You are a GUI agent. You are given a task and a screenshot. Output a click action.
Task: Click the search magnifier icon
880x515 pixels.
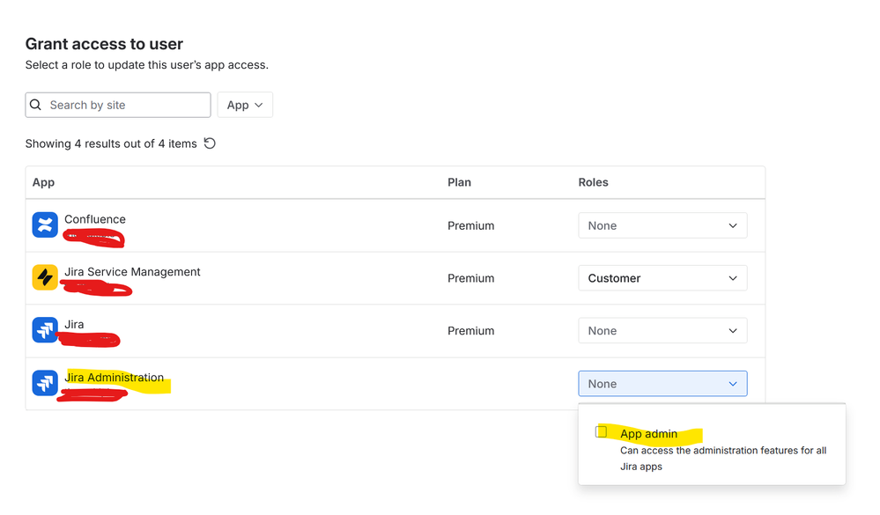coord(36,105)
